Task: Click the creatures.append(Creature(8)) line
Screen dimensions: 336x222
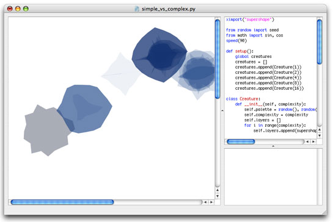Action: pyautogui.click(x=268, y=83)
